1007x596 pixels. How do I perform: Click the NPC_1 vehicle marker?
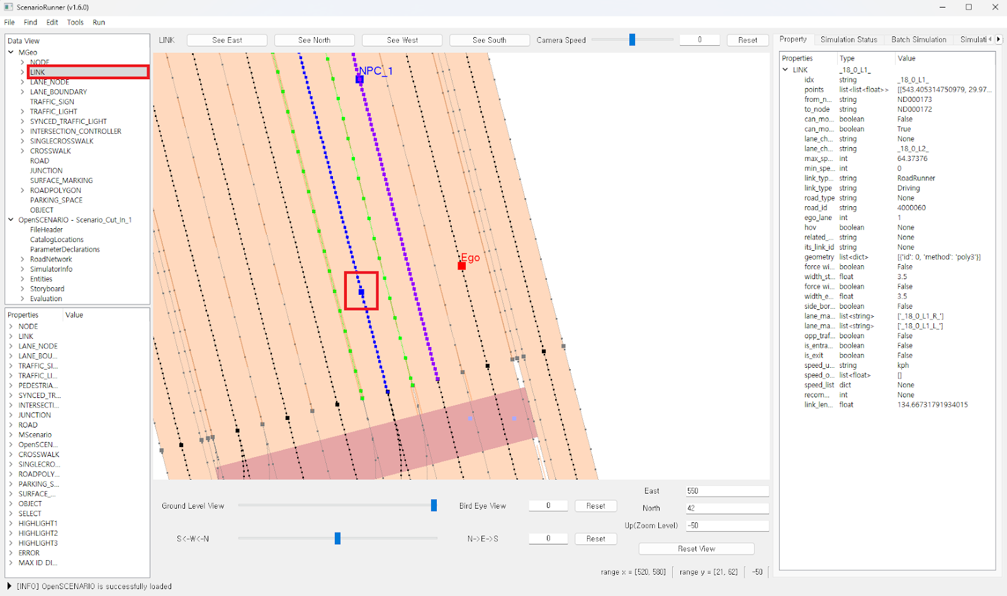359,79
